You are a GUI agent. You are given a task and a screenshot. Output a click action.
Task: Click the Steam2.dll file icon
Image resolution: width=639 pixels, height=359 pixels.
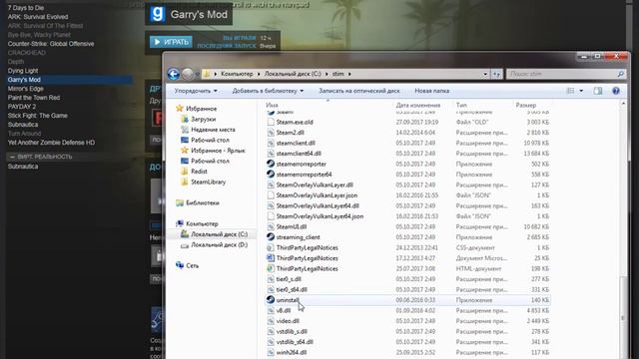[x=271, y=133]
